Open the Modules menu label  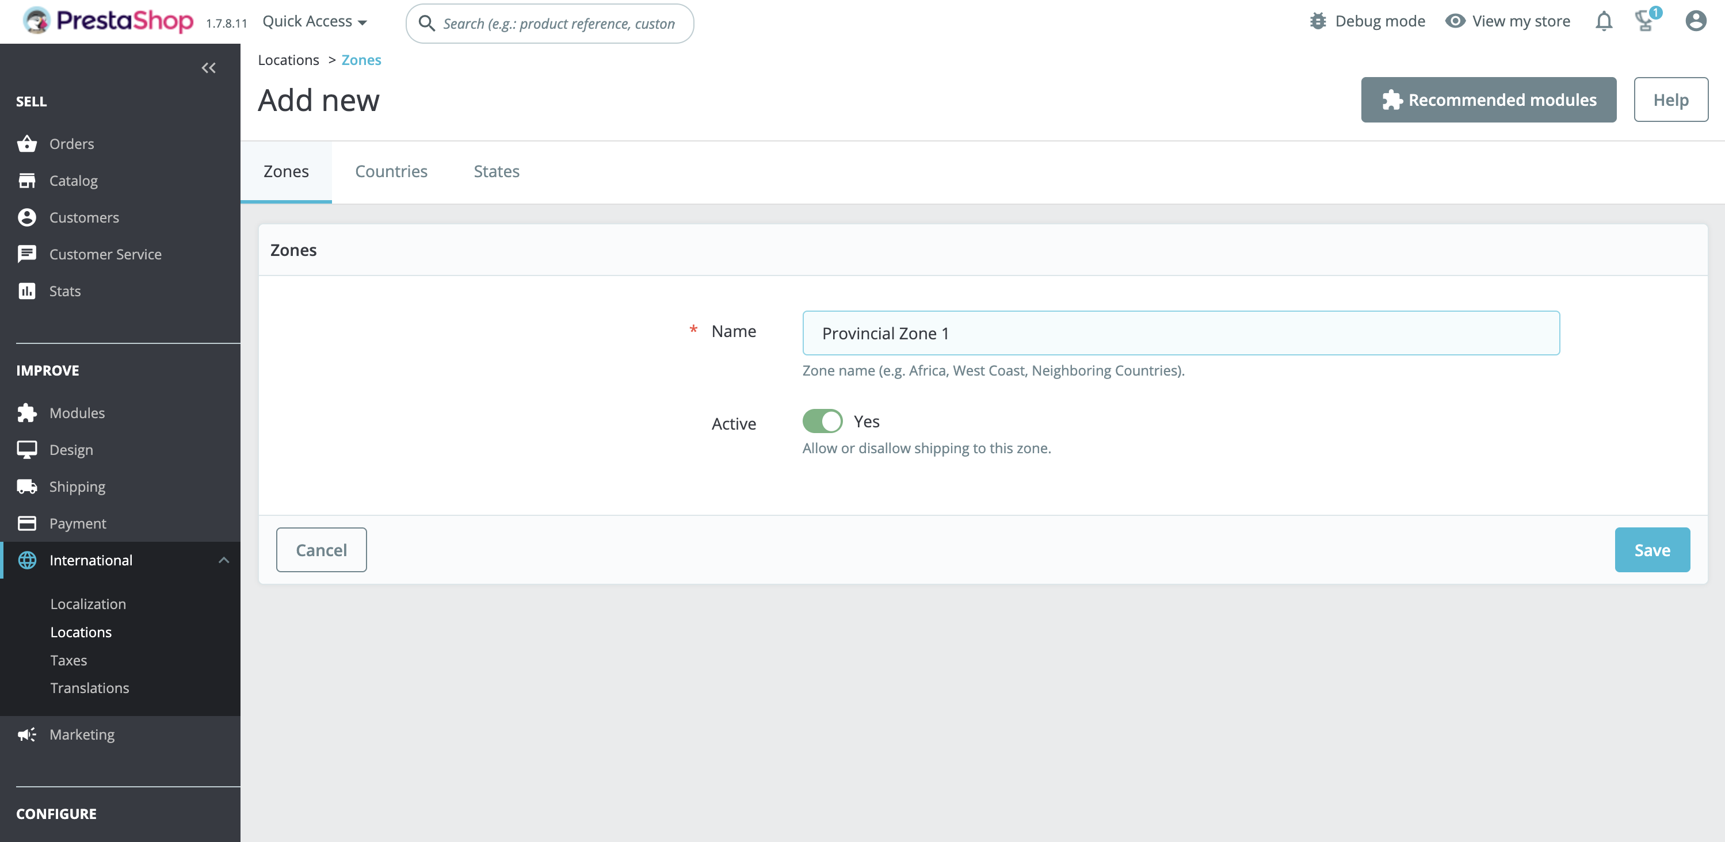click(x=77, y=412)
